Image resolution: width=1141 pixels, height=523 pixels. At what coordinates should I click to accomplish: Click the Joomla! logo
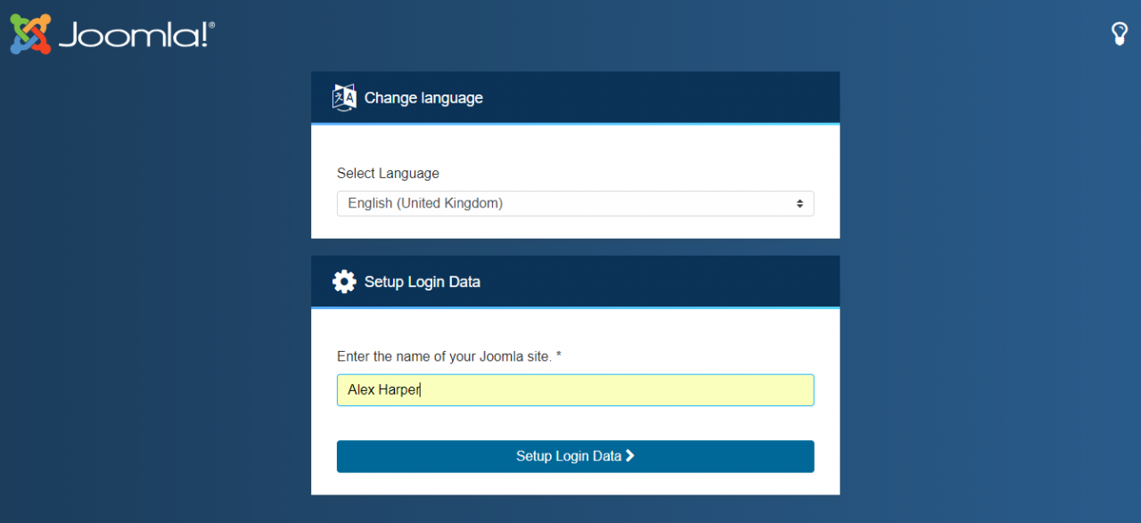coord(112,34)
